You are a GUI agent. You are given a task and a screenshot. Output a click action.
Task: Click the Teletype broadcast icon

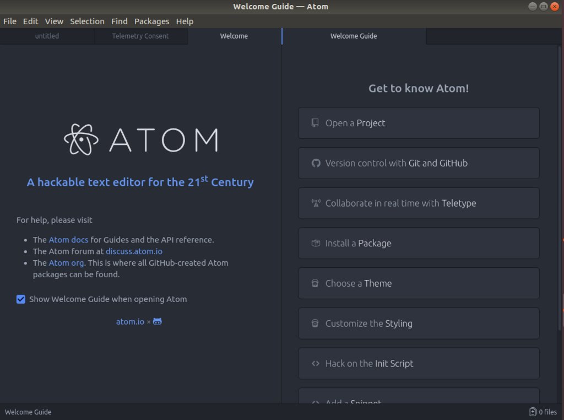click(316, 203)
